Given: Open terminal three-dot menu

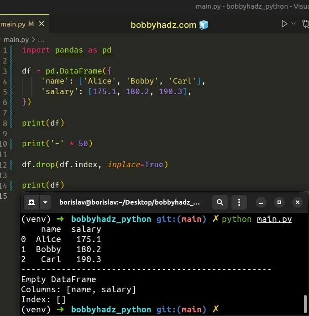Looking at the screenshot, I should tap(239, 202).
